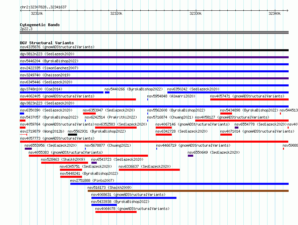Click the ruler's right arrow end
Viewport: 298px width, 225px height.
point(288,10)
